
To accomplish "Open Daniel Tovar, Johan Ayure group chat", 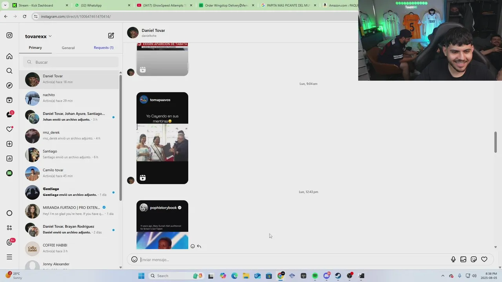I will 70,117.
